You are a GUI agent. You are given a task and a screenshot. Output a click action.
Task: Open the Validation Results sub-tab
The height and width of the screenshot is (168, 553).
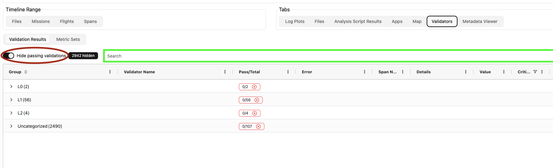28,39
